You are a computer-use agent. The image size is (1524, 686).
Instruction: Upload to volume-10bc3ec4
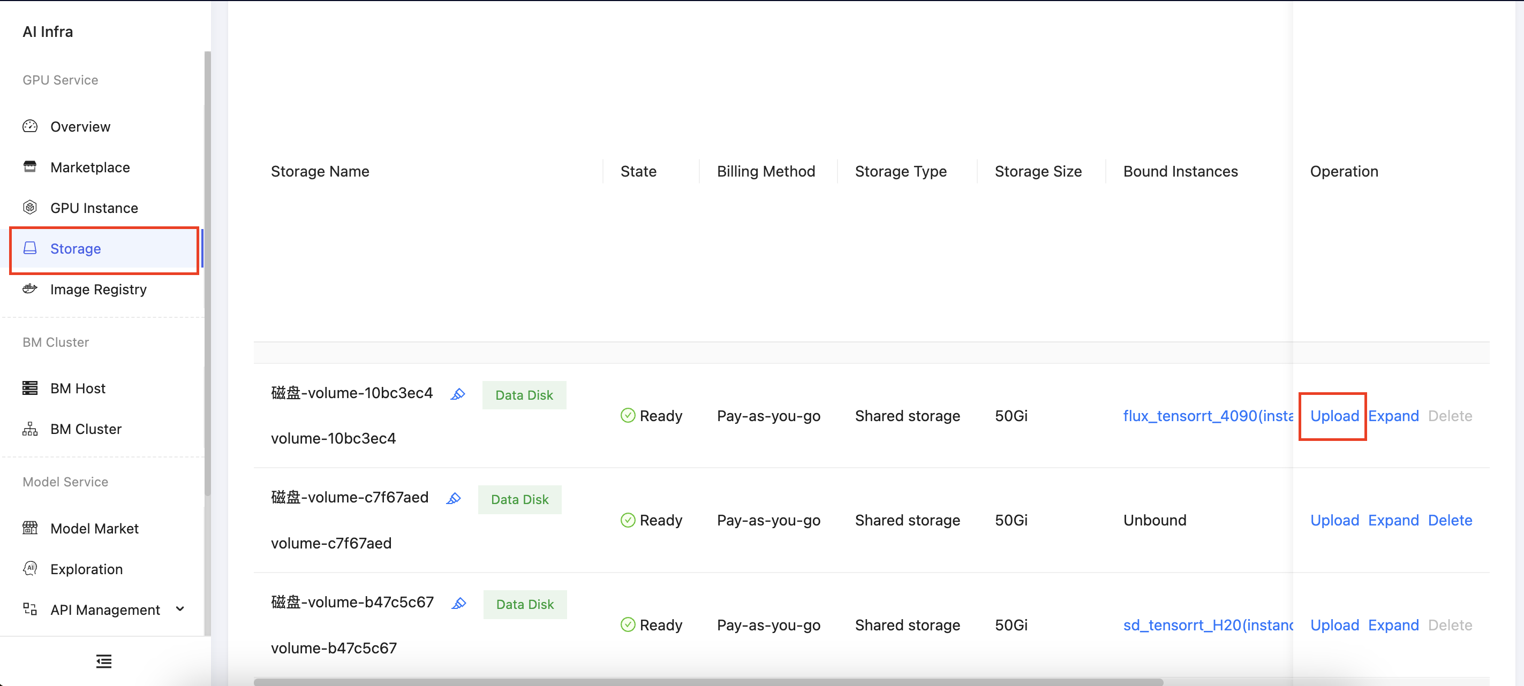point(1334,416)
